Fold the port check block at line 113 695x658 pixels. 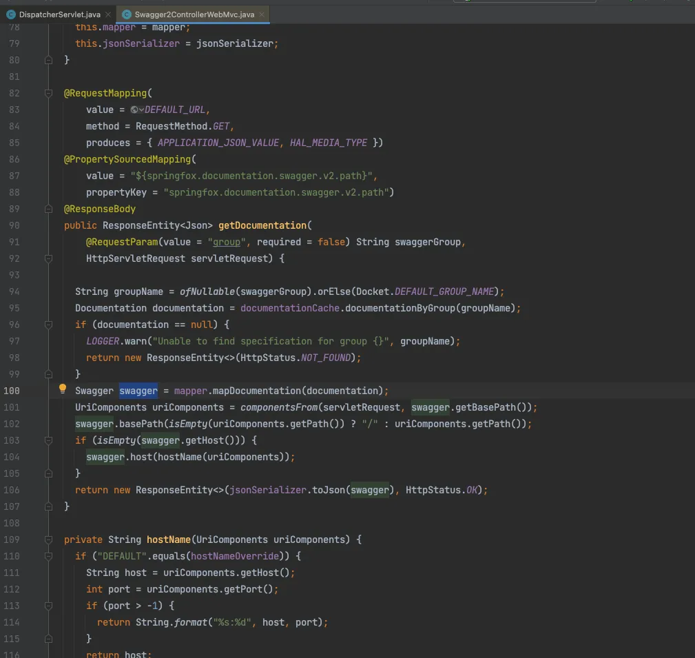pyautogui.click(x=48, y=606)
